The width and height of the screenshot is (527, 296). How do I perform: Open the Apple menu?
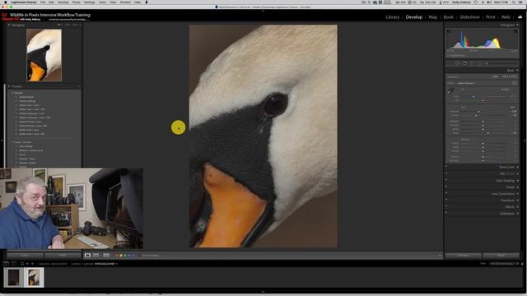(x=6, y=2)
